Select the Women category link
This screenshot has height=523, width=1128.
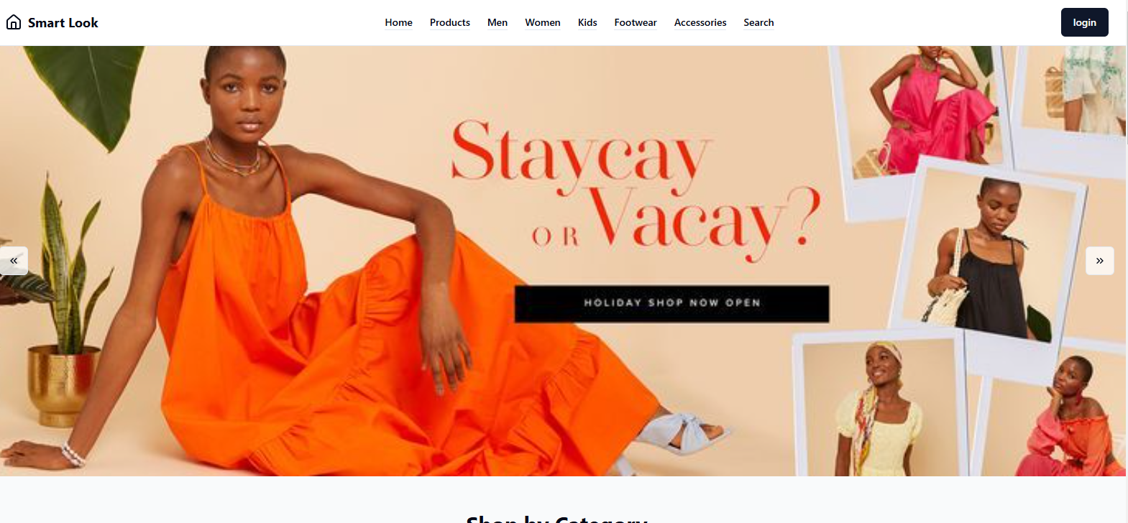543,22
